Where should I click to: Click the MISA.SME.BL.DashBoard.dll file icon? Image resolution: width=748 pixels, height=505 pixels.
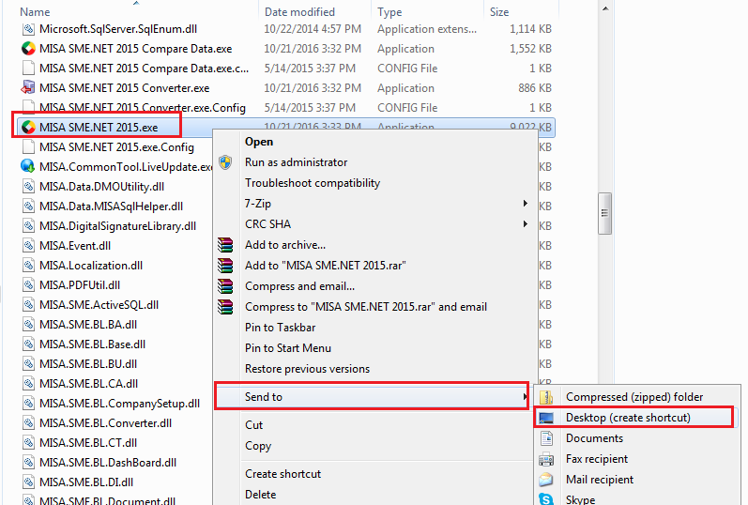[28, 463]
